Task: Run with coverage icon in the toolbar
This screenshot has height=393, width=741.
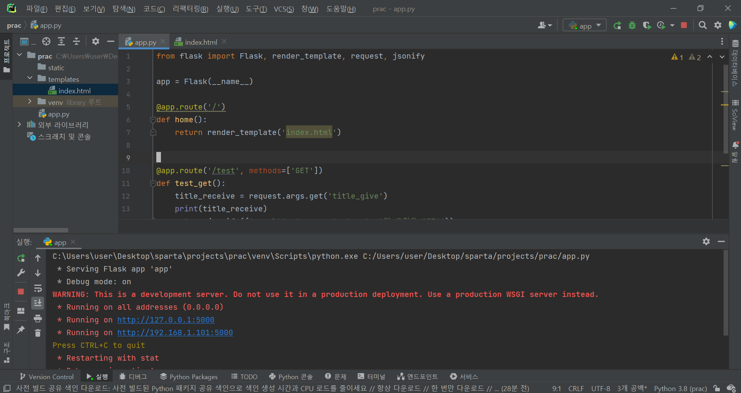Action: [647, 25]
